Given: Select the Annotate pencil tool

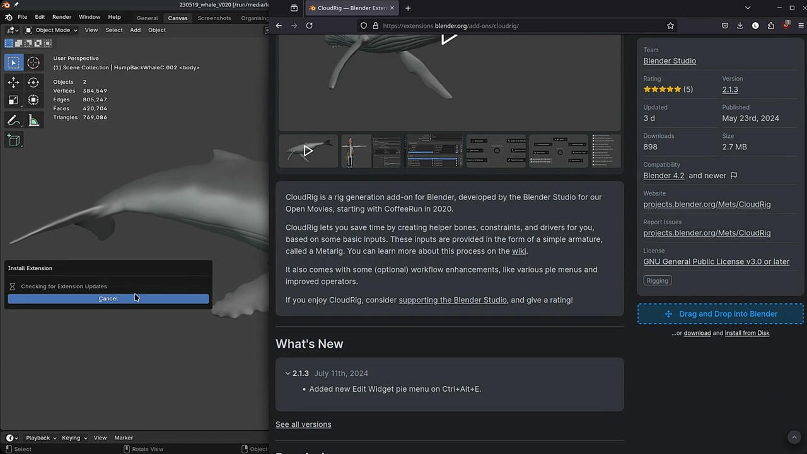Looking at the screenshot, I should tap(13, 120).
